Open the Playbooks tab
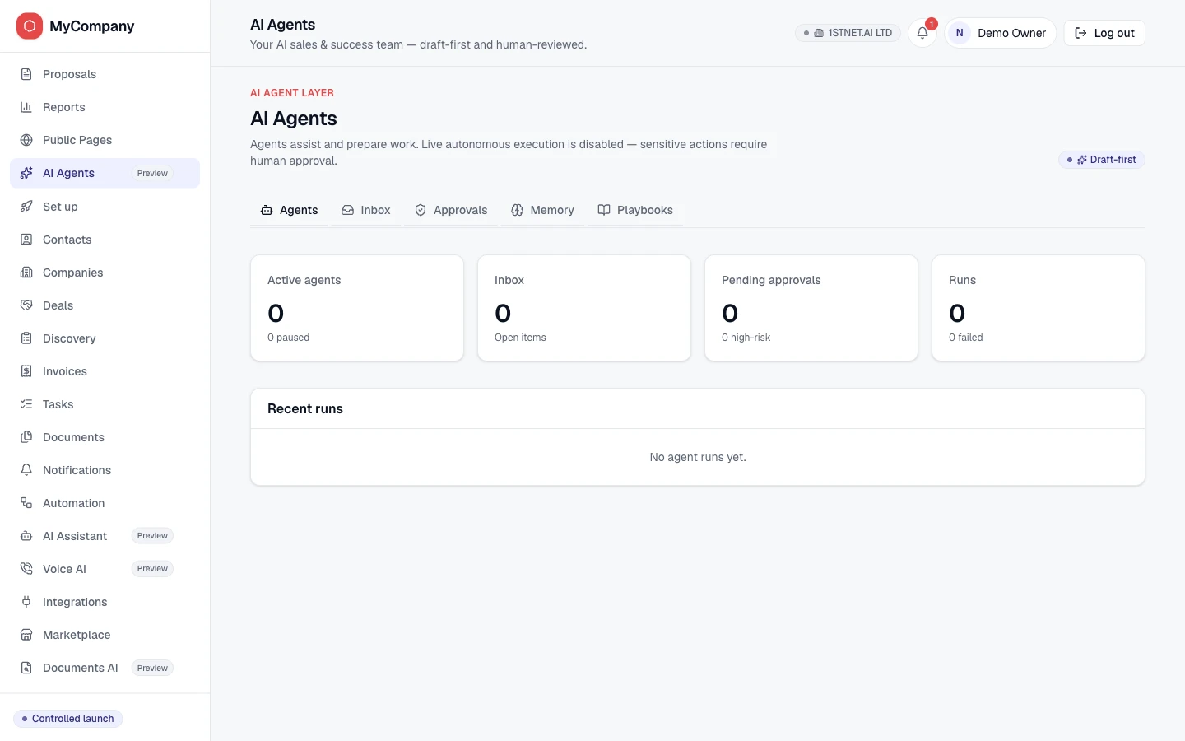 (635, 210)
